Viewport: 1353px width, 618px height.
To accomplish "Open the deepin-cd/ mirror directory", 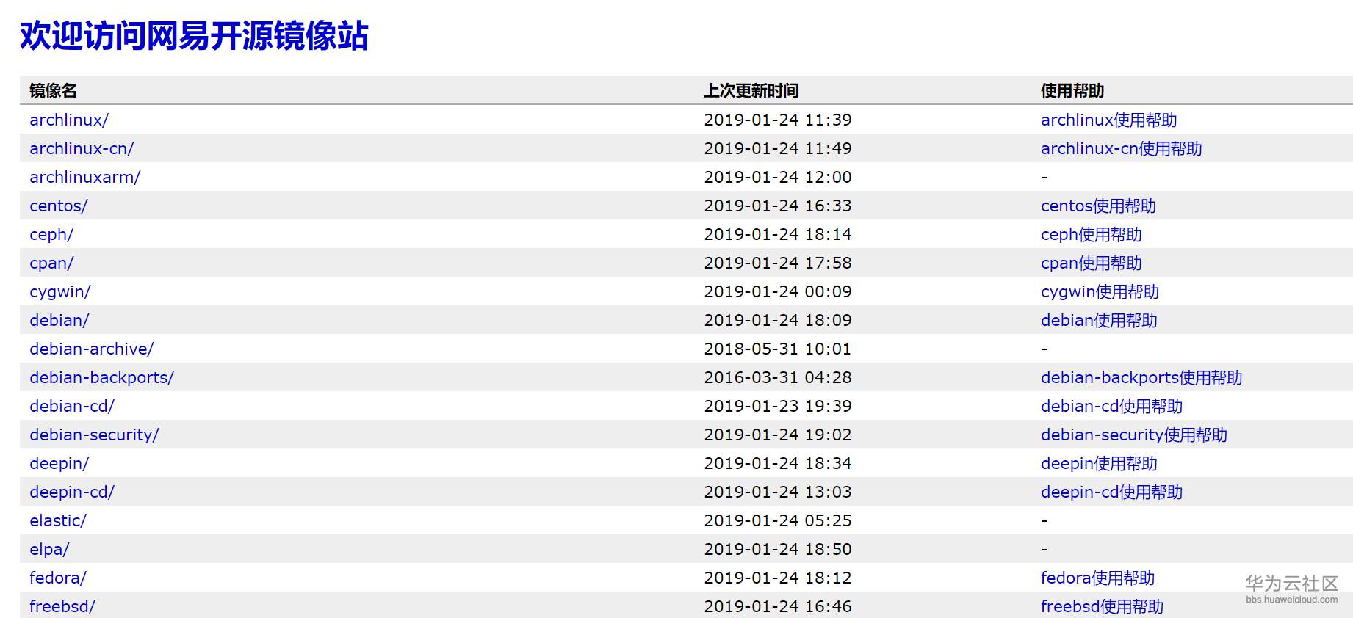I will [x=72, y=492].
